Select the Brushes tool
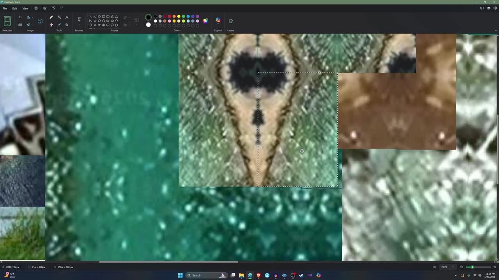 [79, 19]
